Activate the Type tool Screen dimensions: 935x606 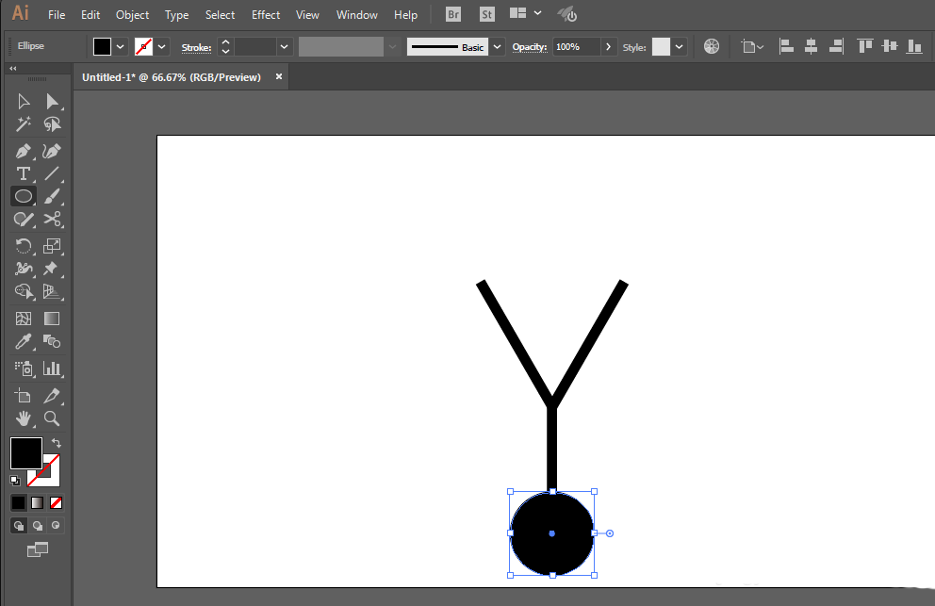point(24,173)
